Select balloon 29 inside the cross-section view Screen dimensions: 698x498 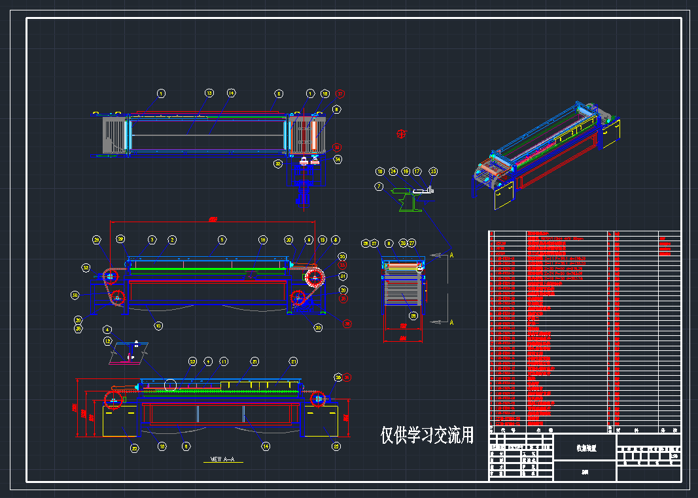click(x=413, y=316)
